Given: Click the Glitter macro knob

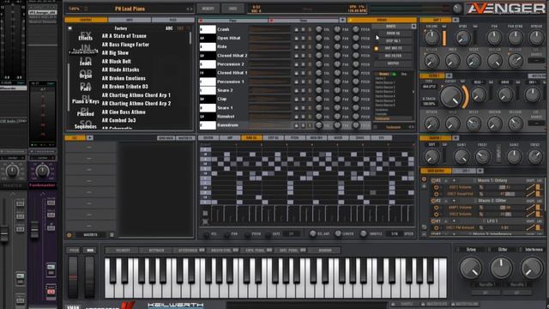Looking at the screenshot, I should (501, 268).
